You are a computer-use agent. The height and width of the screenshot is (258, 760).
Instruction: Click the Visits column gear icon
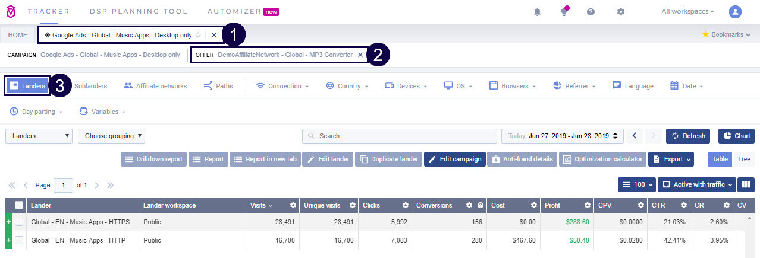point(293,205)
